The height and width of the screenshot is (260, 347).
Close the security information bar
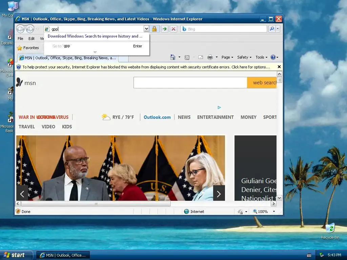tap(279, 67)
